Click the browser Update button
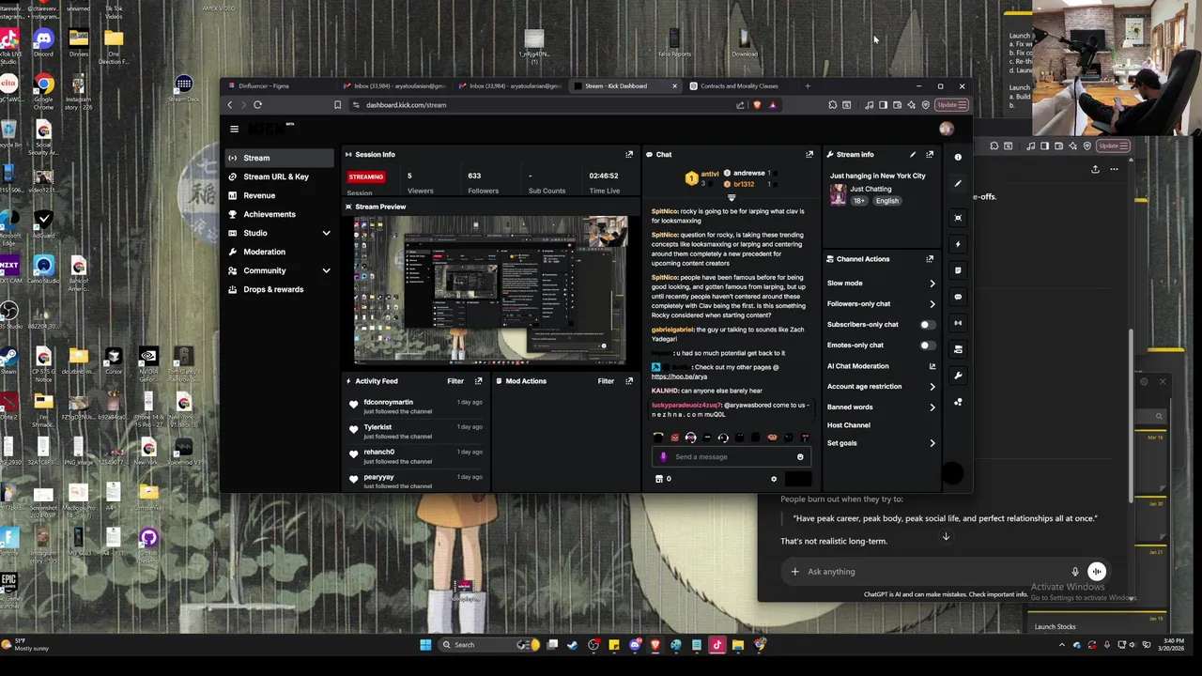This screenshot has width=1202, height=676. (x=951, y=105)
